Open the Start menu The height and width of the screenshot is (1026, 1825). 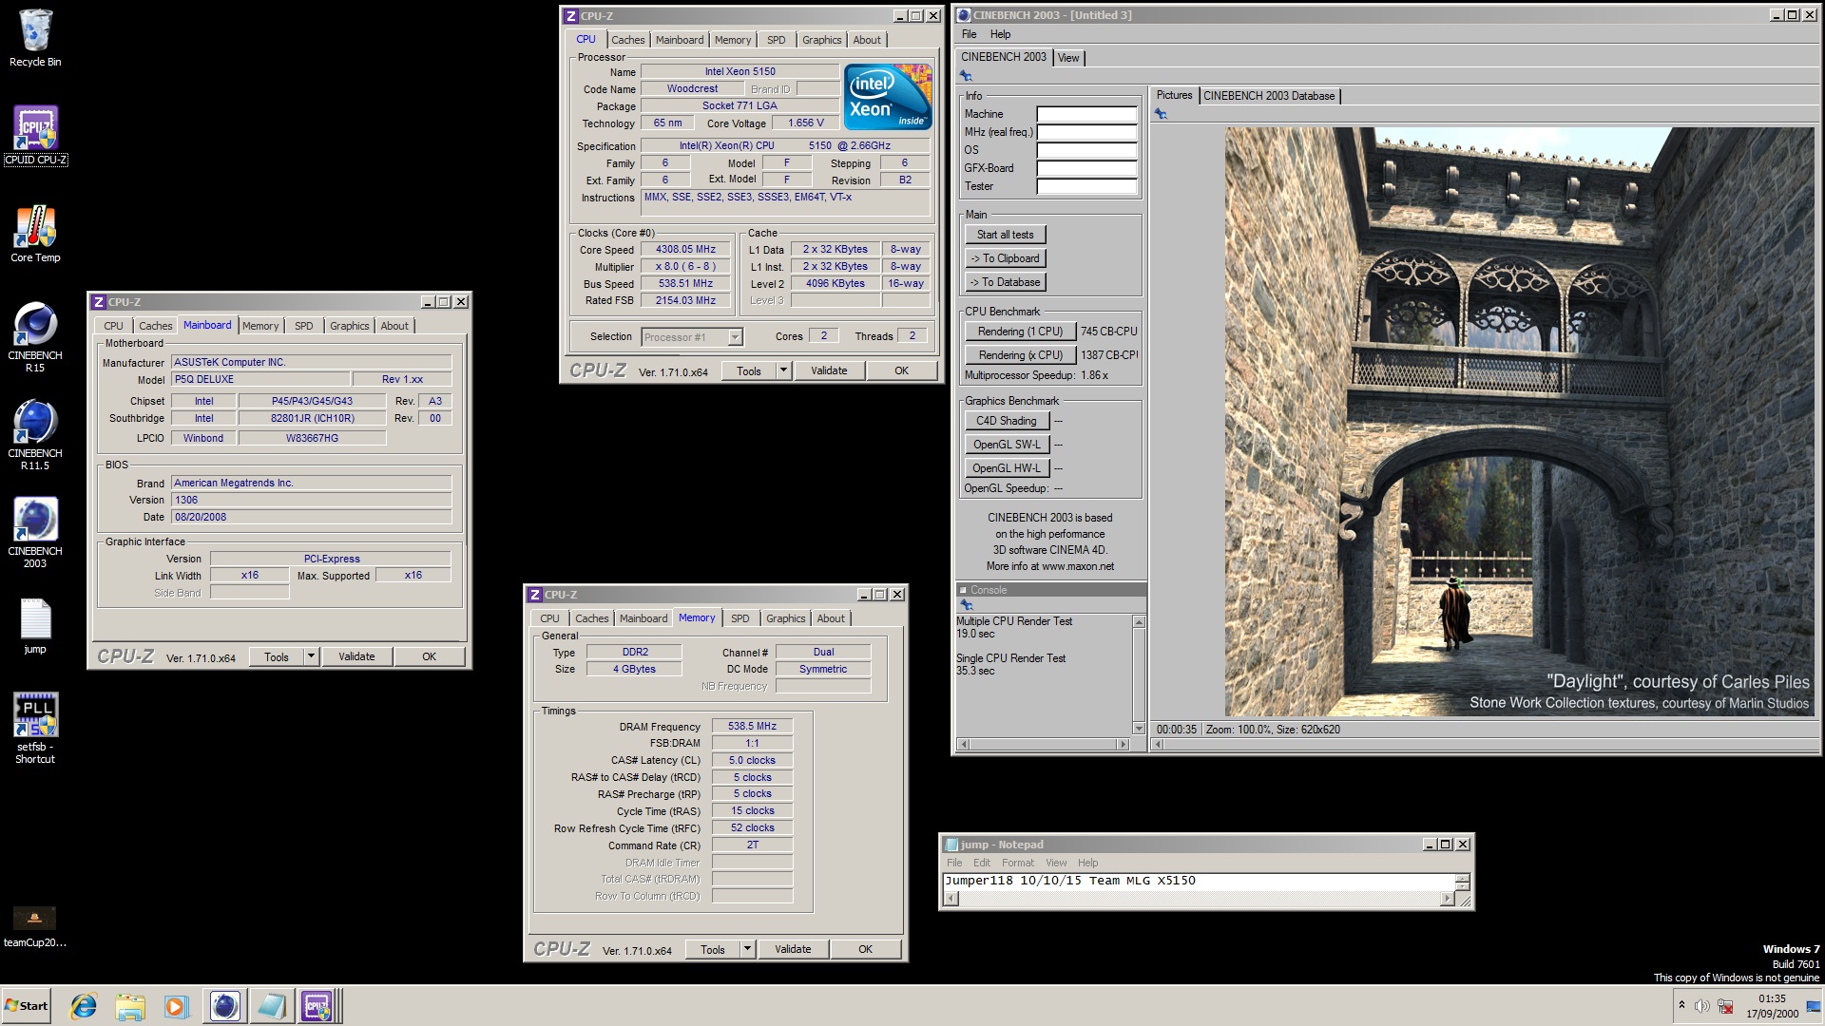pos(27,1006)
